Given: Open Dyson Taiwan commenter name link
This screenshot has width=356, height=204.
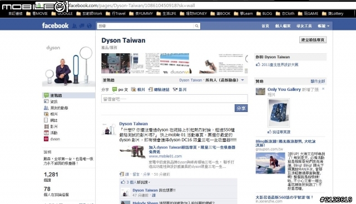Looking at the screenshot, I should coord(145,190).
